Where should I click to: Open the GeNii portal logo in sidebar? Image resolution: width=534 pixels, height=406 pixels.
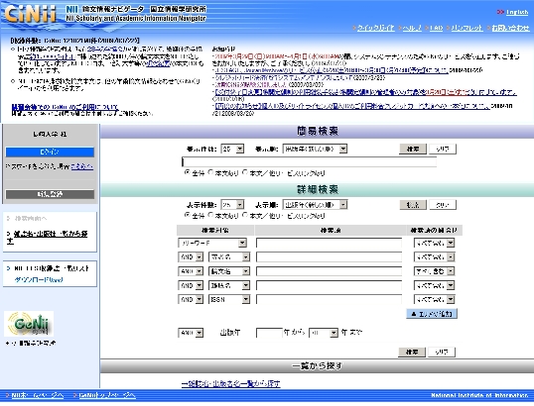point(29,324)
